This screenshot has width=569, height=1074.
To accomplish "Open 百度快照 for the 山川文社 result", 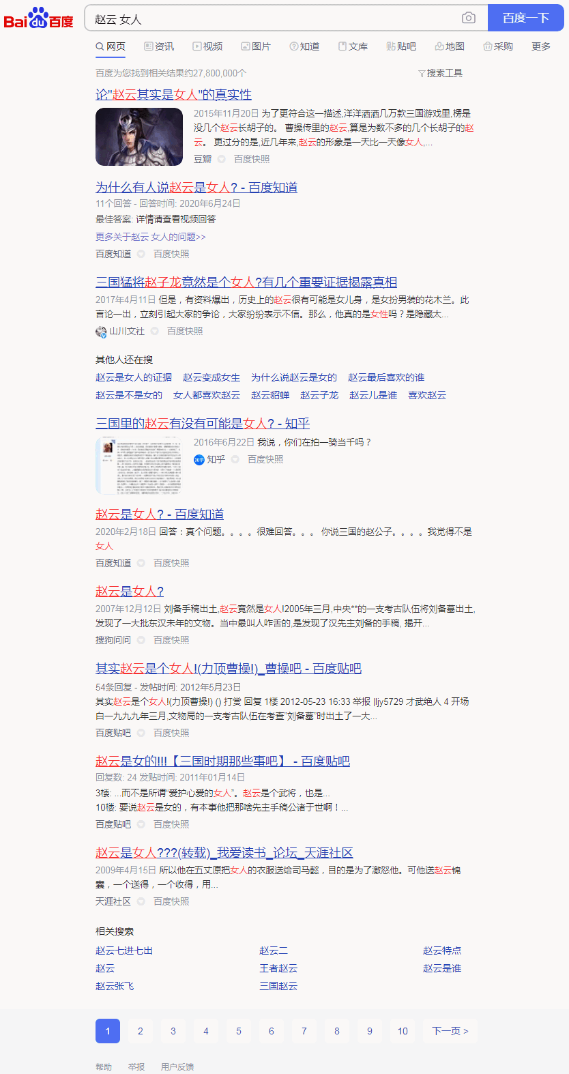I will point(185,331).
